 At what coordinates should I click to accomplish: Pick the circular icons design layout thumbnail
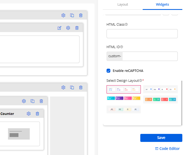(160, 89)
